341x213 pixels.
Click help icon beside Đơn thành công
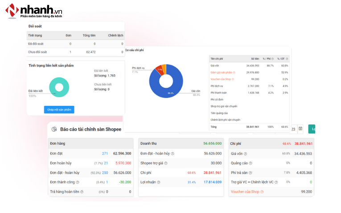pyautogui.click(x=77, y=182)
